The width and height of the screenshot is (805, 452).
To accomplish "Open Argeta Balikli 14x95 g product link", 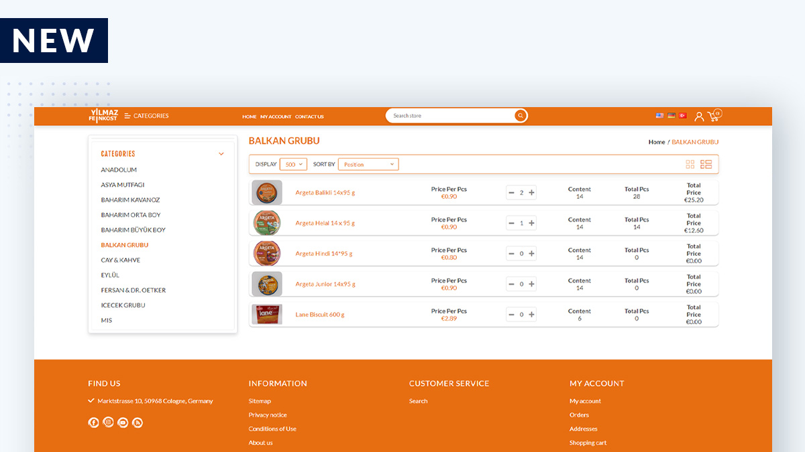I will click(x=325, y=193).
